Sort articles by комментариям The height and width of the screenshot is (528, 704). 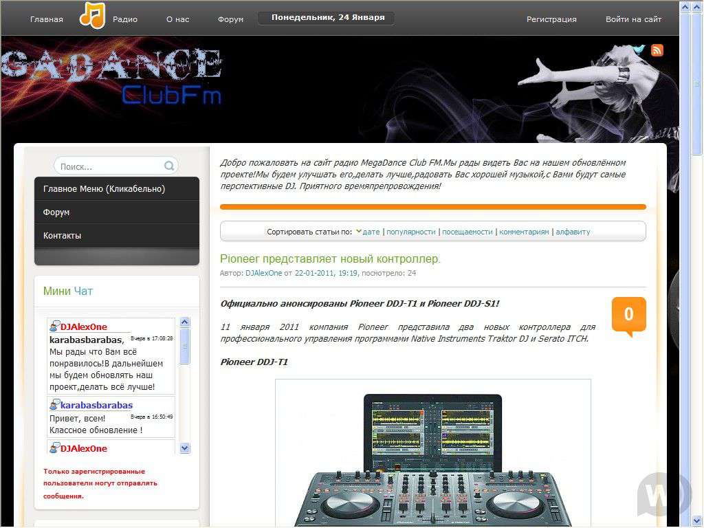524,232
